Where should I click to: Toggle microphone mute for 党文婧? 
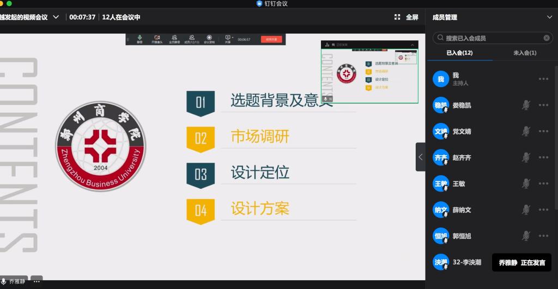tap(526, 131)
